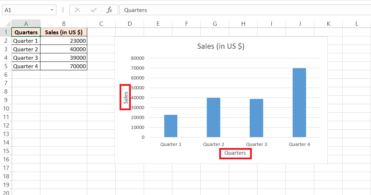The height and width of the screenshot is (195, 371).
Task: Click the formula bar containing Quarters
Action: coord(245,10)
